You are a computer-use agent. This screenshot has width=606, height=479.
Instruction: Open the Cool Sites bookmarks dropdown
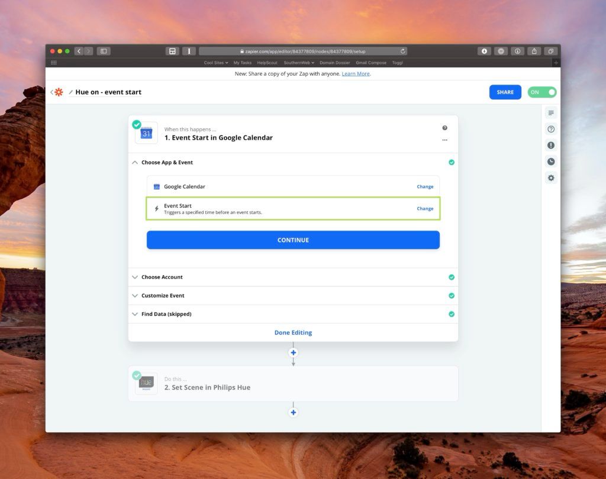tap(215, 63)
